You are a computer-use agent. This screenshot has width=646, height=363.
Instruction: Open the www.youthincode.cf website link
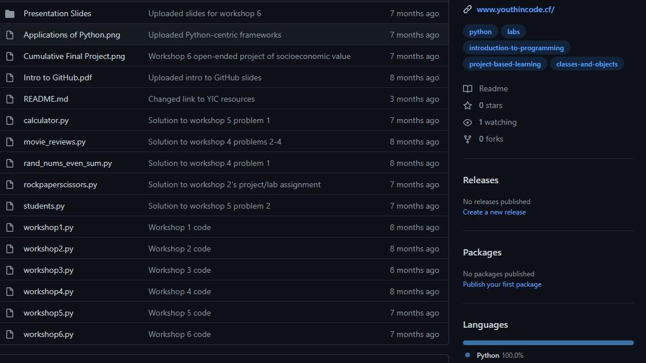[515, 10]
